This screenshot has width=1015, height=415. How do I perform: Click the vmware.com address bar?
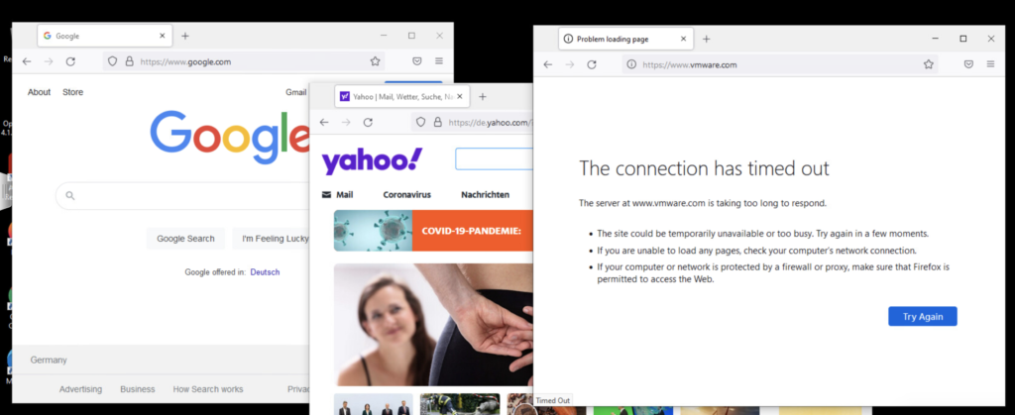(x=780, y=64)
